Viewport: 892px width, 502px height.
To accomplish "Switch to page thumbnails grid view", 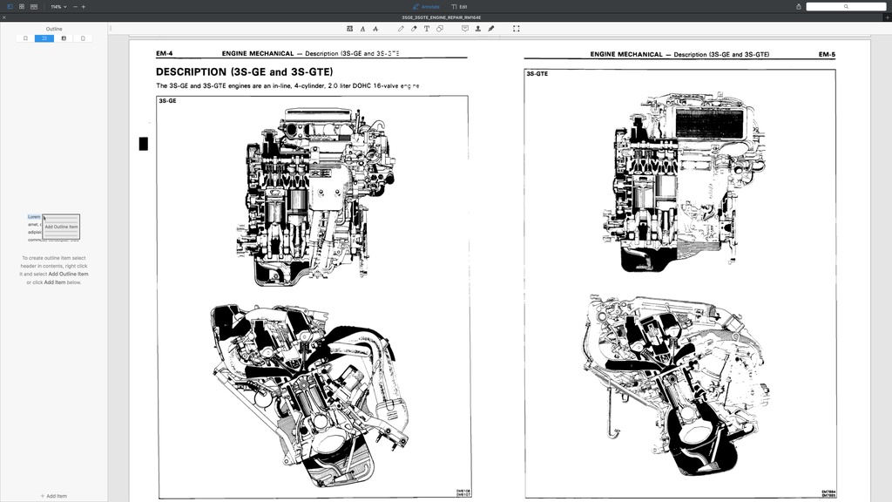I will tap(22, 7).
